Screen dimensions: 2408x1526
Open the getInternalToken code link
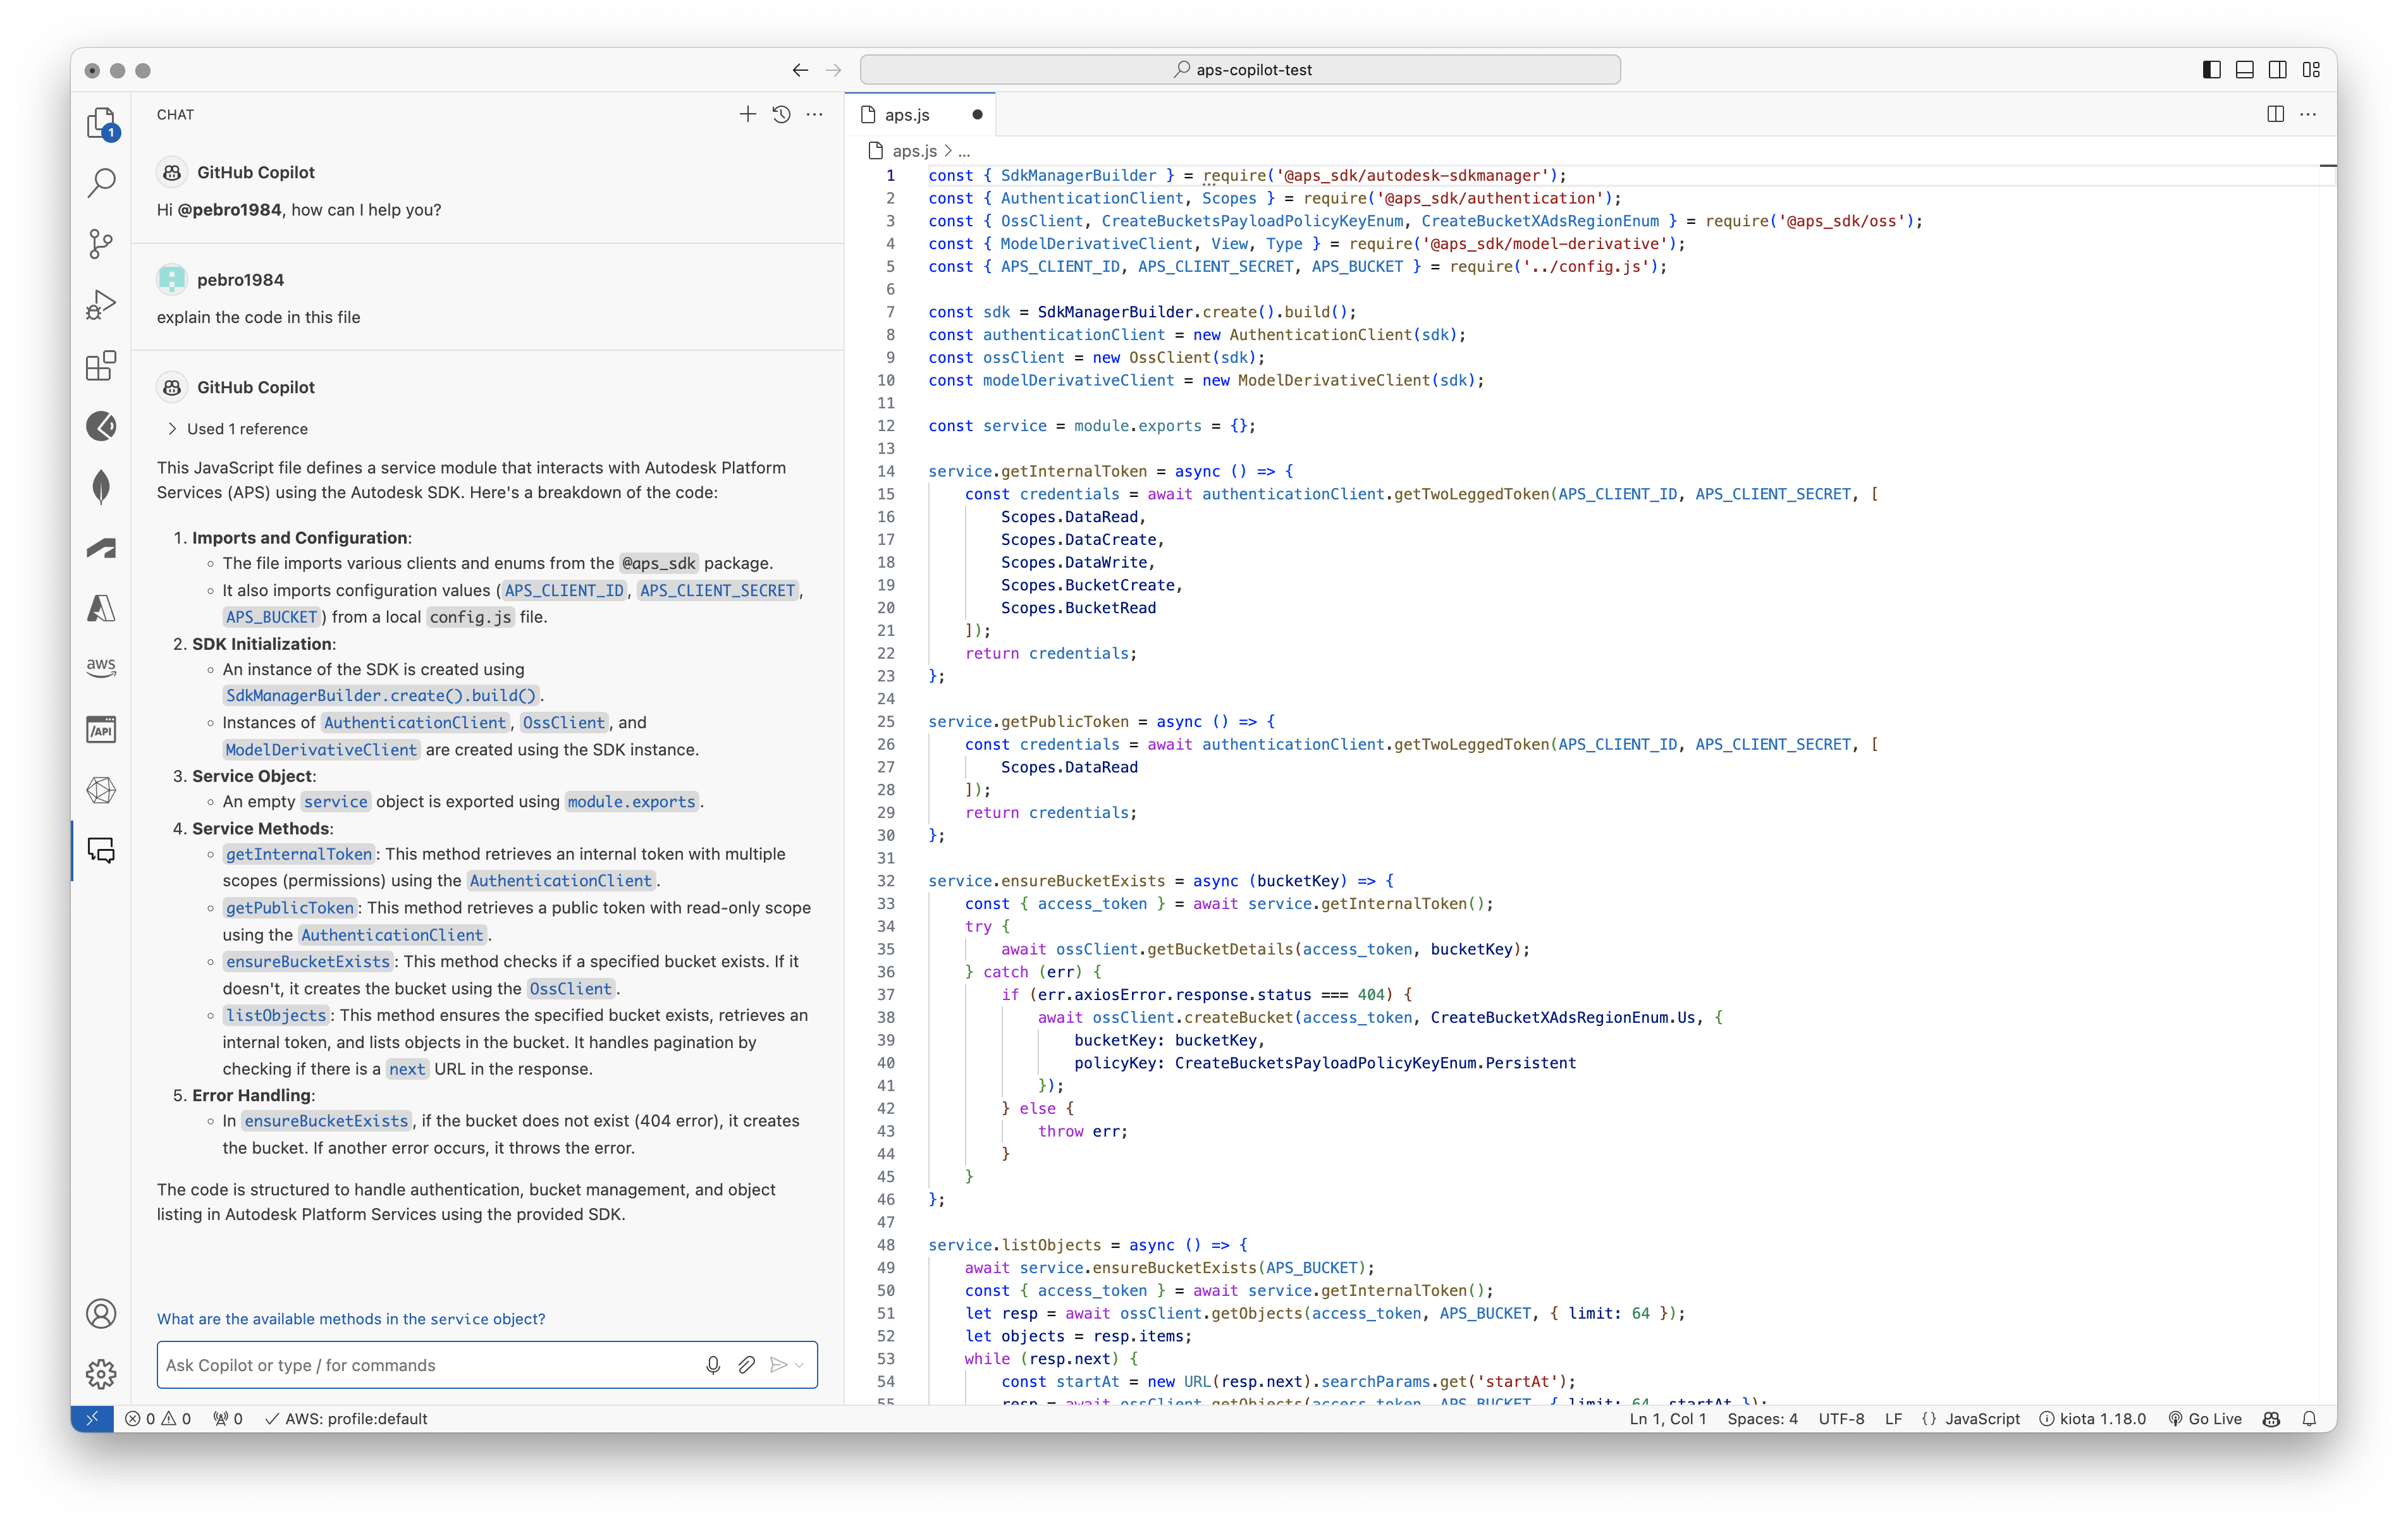[298, 854]
